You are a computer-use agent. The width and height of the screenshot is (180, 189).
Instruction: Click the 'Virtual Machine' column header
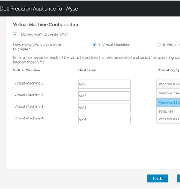(27, 70)
